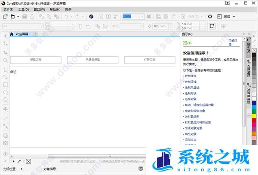This screenshot has height=175, width=258.
Task: Toggle the Show rulers button
Action: pos(158,16)
